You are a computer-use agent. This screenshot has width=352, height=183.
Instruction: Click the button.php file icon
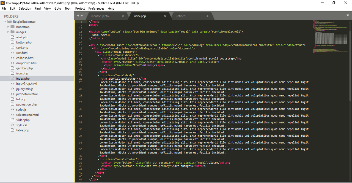pos(12,42)
